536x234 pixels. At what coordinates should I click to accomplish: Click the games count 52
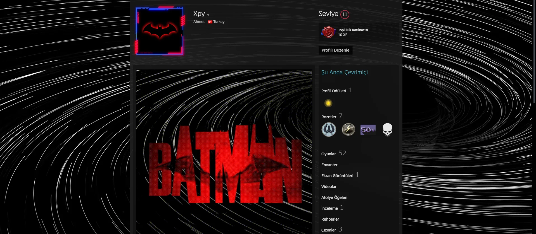[x=342, y=153]
